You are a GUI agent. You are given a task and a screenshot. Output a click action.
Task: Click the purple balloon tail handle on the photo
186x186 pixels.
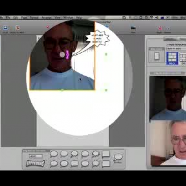click(67, 55)
